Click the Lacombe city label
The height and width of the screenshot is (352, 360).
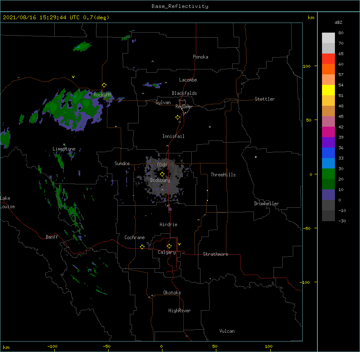tap(188, 80)
